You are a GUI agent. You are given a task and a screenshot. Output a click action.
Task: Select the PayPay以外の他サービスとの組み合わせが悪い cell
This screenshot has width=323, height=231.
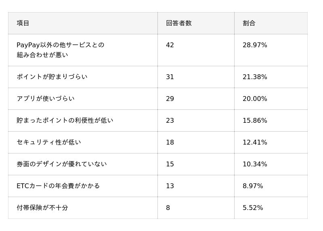point(60,50)
